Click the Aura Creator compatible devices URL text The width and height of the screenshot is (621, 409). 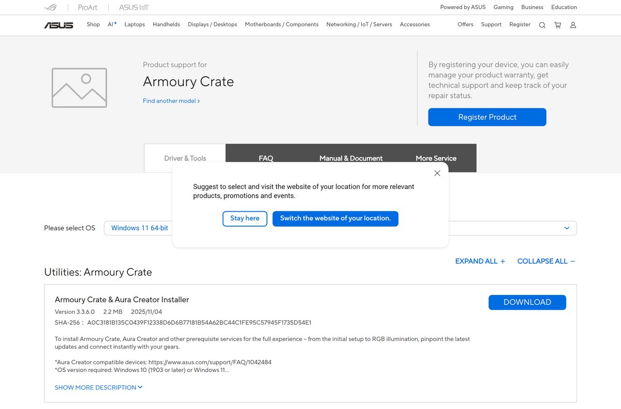210,363
